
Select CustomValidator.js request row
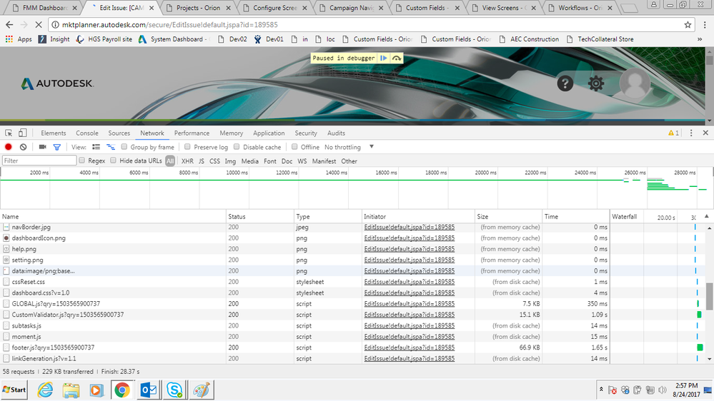pyautogui.click(x=305, y=315)
